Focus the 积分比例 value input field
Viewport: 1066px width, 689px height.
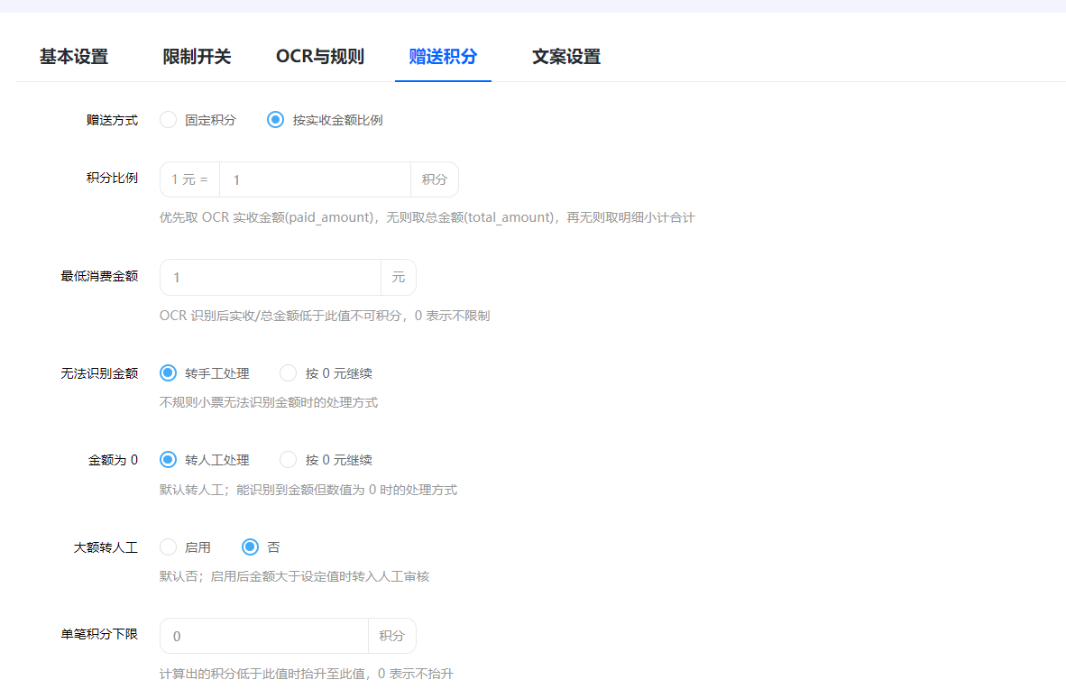[315, 179]
